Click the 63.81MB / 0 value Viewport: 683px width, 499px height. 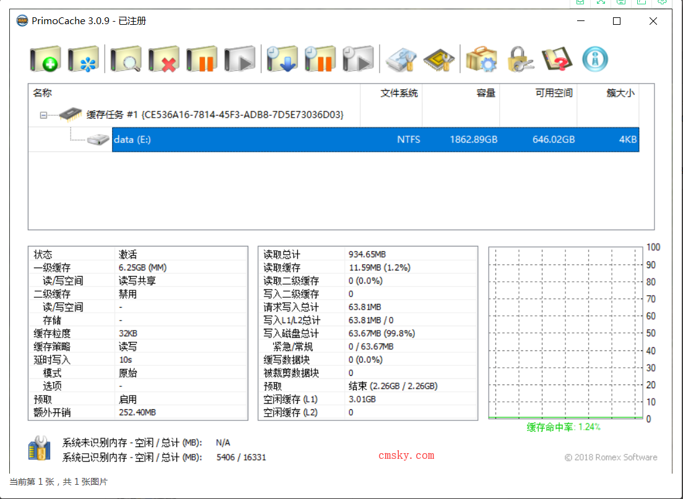[371, 321]
